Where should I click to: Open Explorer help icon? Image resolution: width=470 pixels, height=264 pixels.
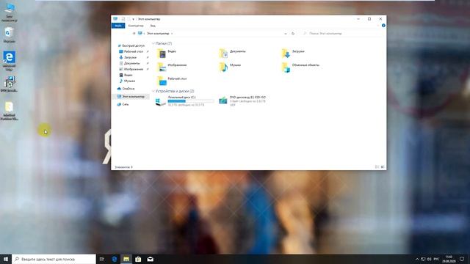click(383, 26)
